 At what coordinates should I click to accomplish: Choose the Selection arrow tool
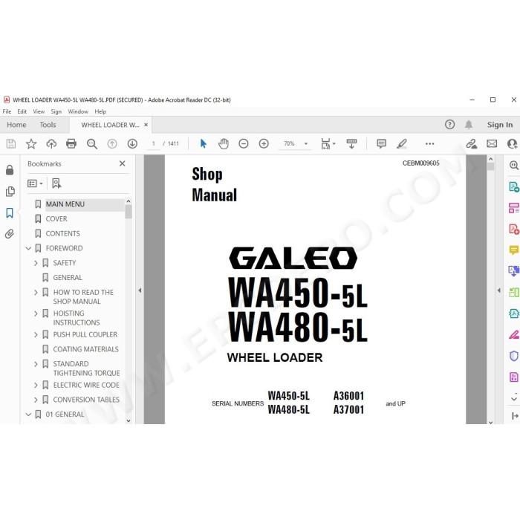coord(204,143)
